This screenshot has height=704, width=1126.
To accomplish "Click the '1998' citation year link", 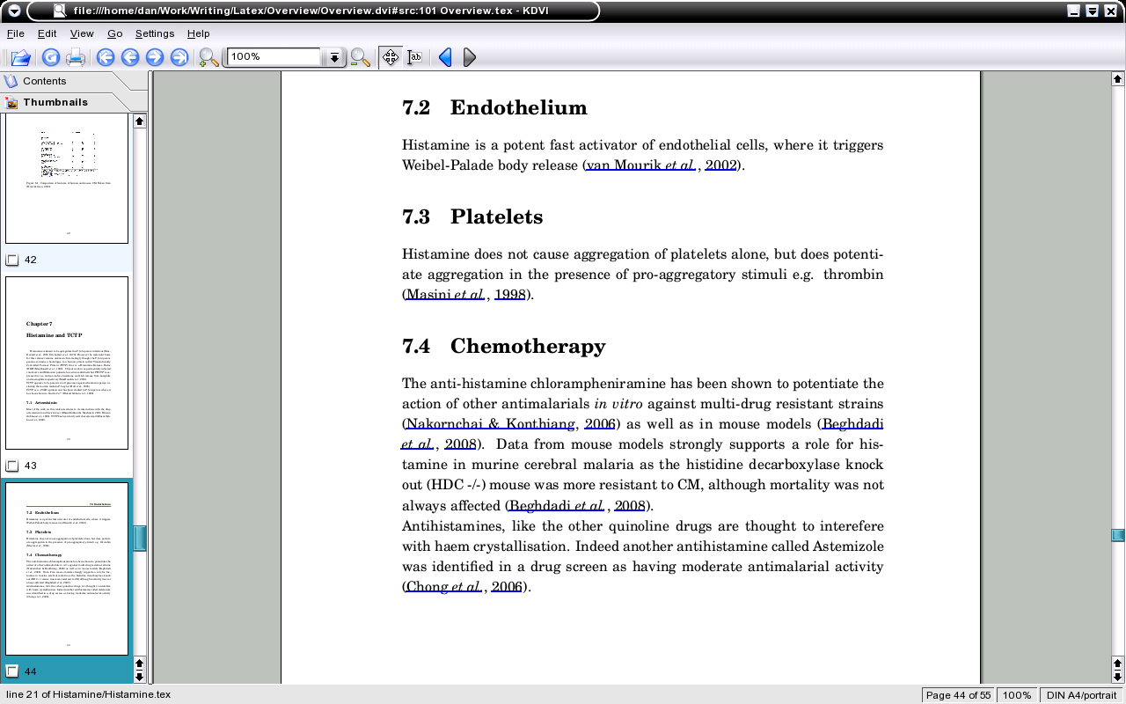I will [509, 294].
